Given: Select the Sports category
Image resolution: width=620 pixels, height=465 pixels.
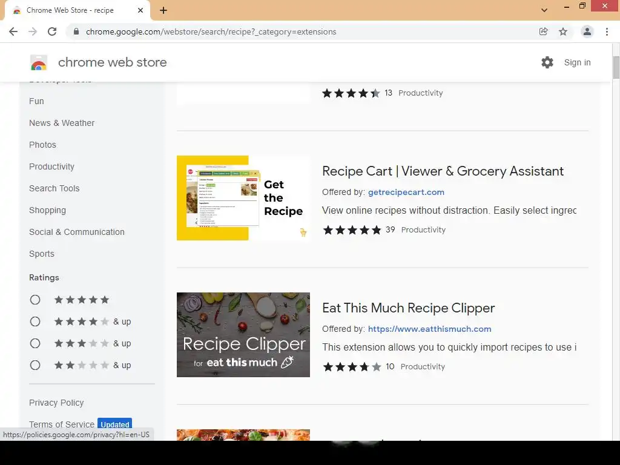Looking at the screenshot, I should [x=42, y=254].
